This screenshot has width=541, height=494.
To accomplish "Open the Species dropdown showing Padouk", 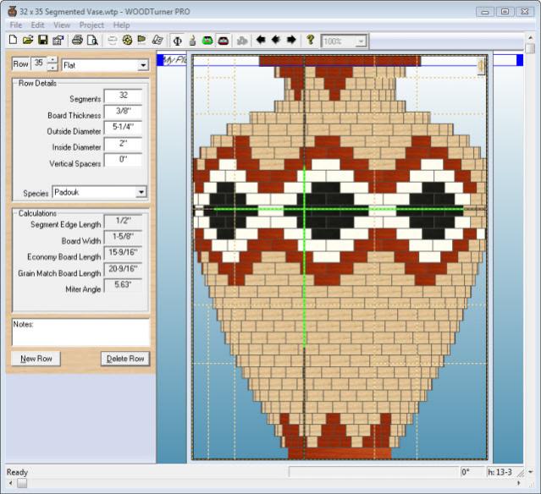I will [141, 192].
